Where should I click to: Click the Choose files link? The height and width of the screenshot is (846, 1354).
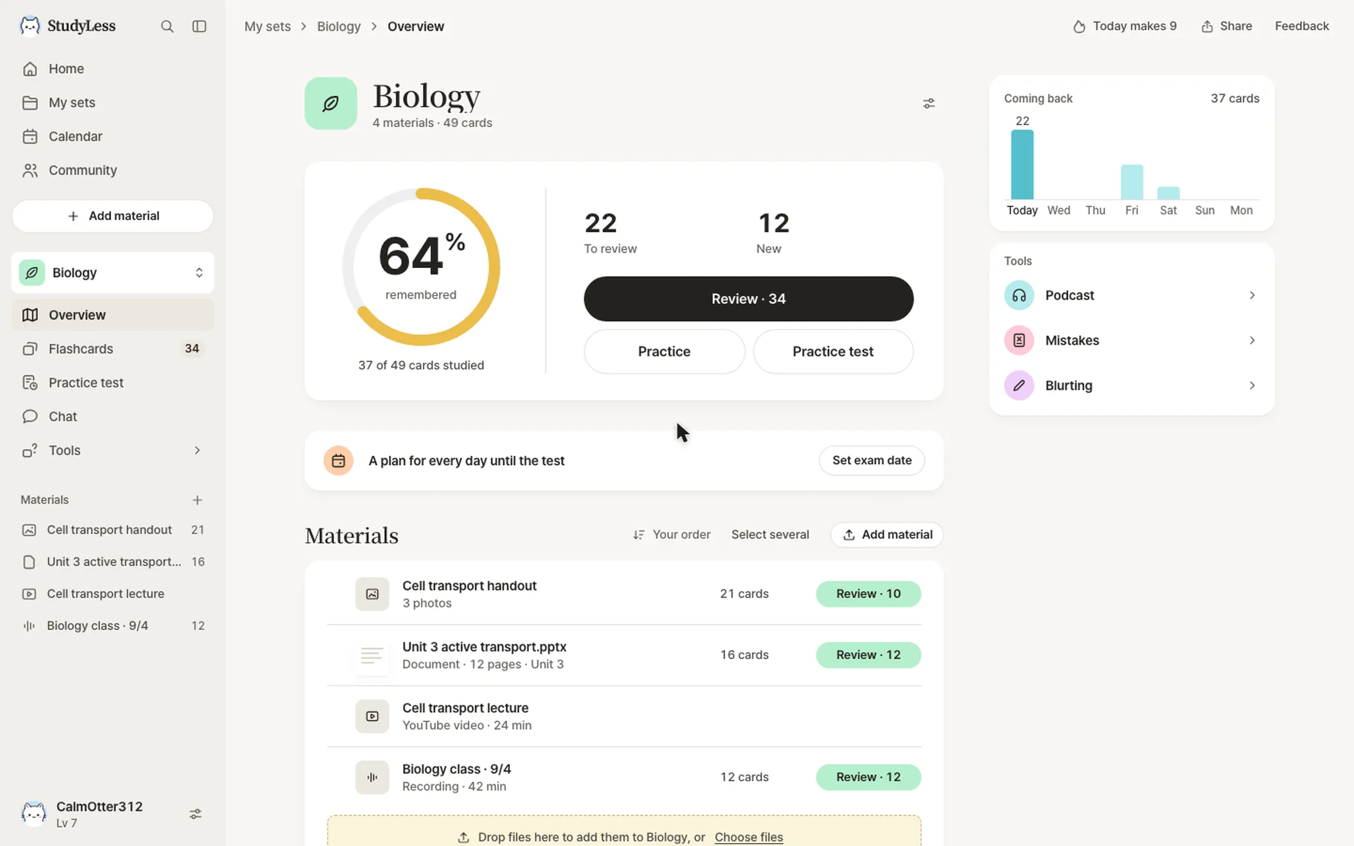point(749,837)
